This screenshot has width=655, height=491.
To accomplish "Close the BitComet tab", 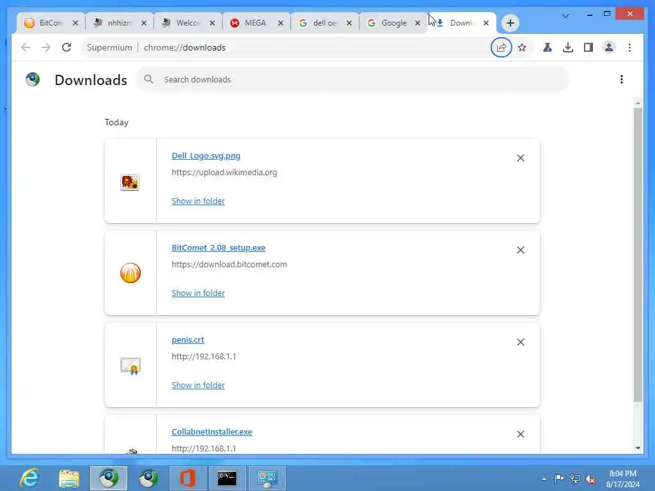I will coord(75,23).
